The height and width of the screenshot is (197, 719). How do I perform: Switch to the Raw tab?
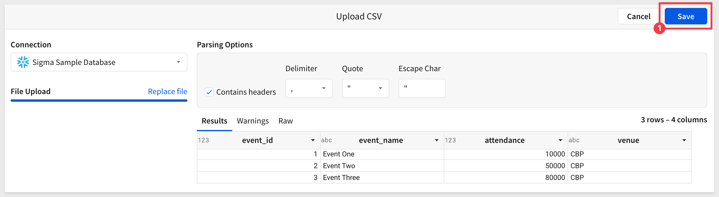[x=286, y=121]
